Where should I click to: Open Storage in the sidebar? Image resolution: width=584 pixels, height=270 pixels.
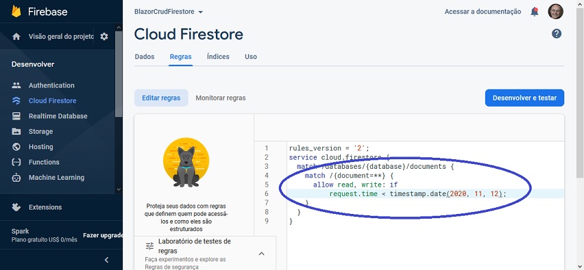point(40,131)
